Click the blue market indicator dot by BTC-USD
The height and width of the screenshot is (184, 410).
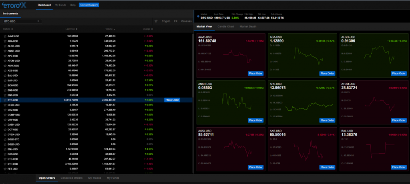coord(198,16)
